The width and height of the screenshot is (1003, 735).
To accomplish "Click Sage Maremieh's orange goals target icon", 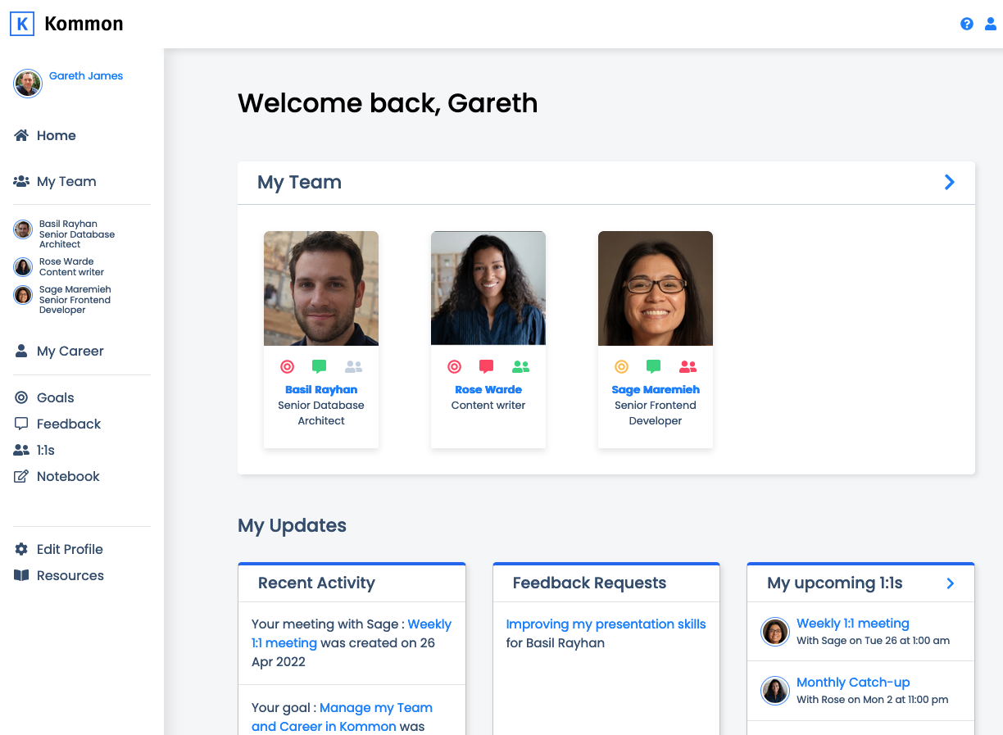I will click(x=621, y=366).
